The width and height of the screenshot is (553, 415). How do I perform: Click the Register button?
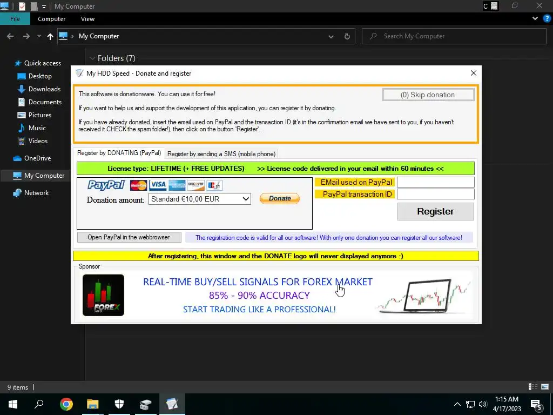click(x=436, y=211)
